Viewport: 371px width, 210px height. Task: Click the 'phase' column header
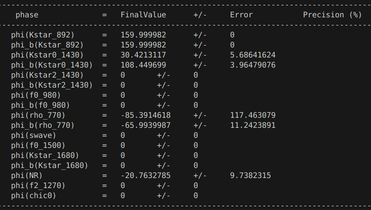pos(27,15)
